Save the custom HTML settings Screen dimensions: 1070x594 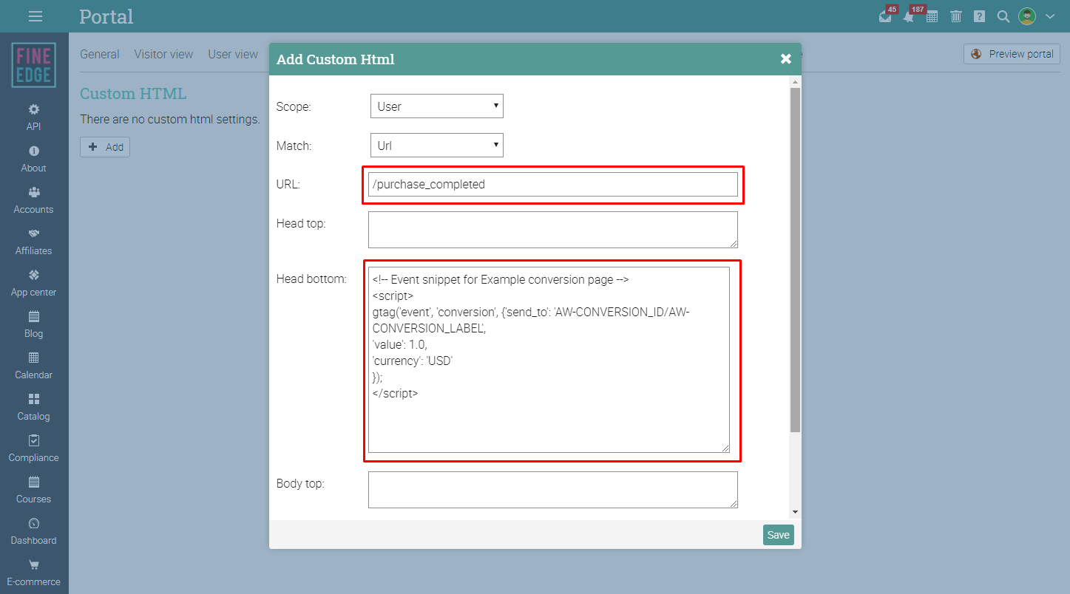point(778,535)
